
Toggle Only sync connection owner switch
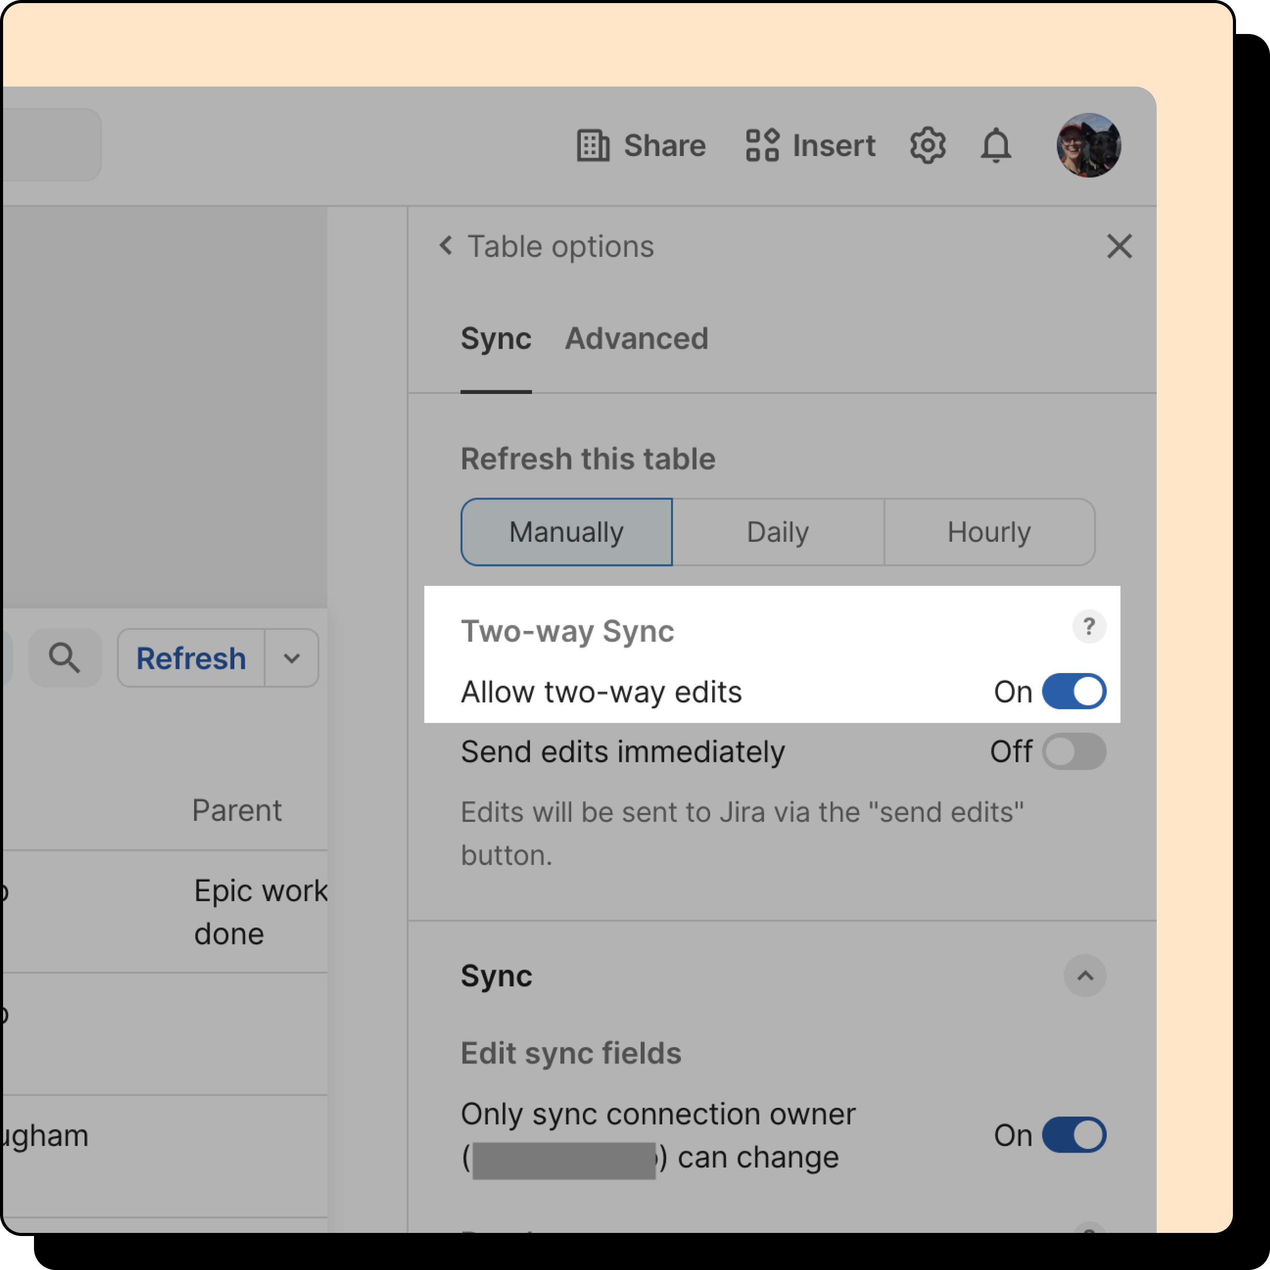[1073, 1135]
